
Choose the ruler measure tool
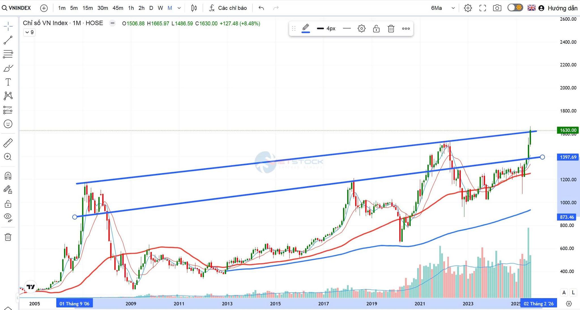pos(8,143)
